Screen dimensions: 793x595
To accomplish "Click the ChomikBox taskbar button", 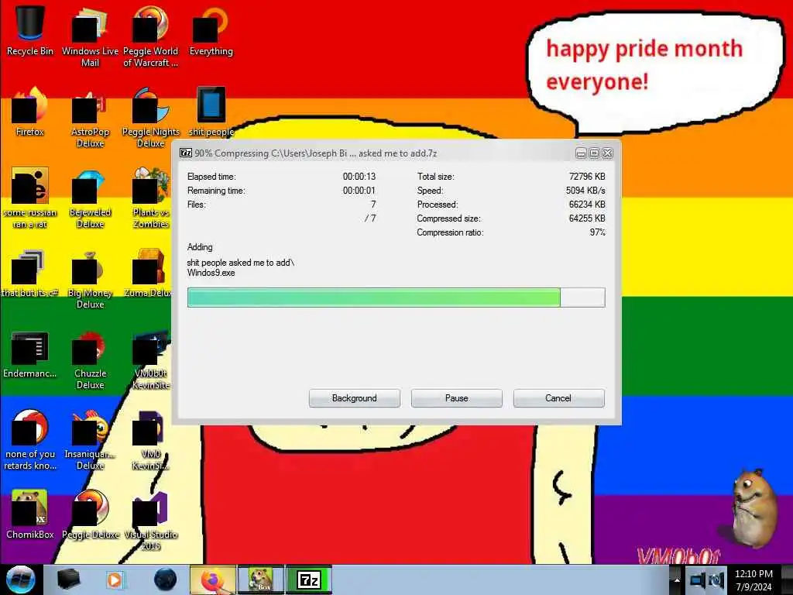I will click(261, 580).
